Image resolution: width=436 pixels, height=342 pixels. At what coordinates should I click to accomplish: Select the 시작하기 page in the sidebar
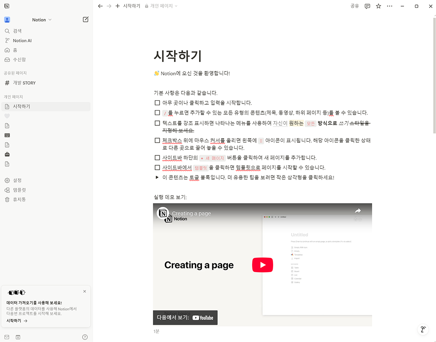pyautogui.click(x=46, y=106)
